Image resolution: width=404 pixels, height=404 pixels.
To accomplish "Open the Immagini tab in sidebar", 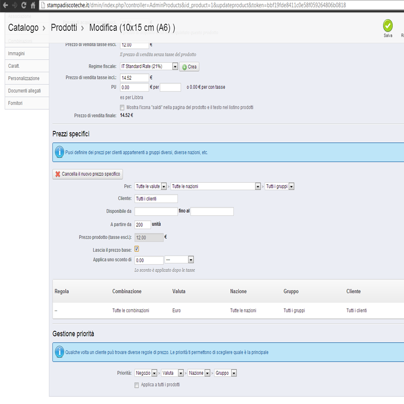I will (x=27, y=54).
